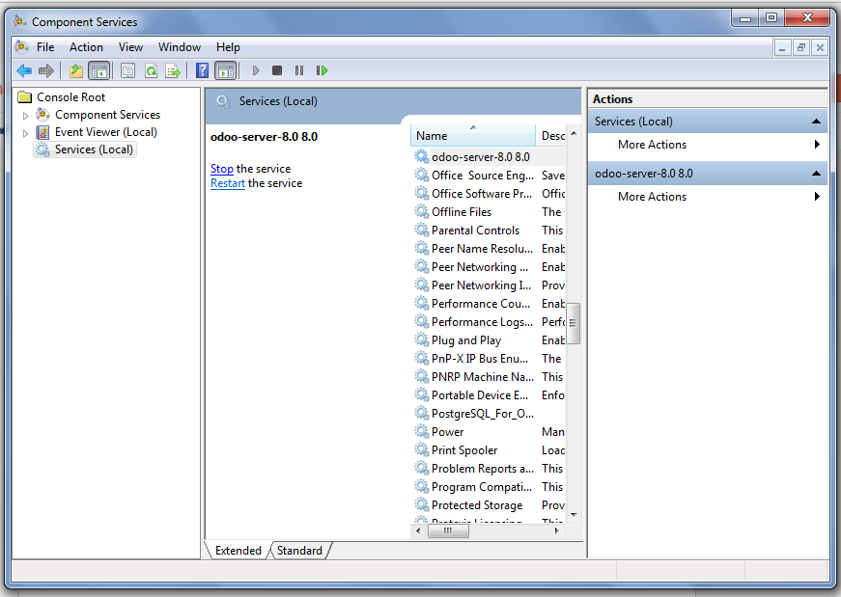
Task: Open the Action menu
Action: (86, 47)
